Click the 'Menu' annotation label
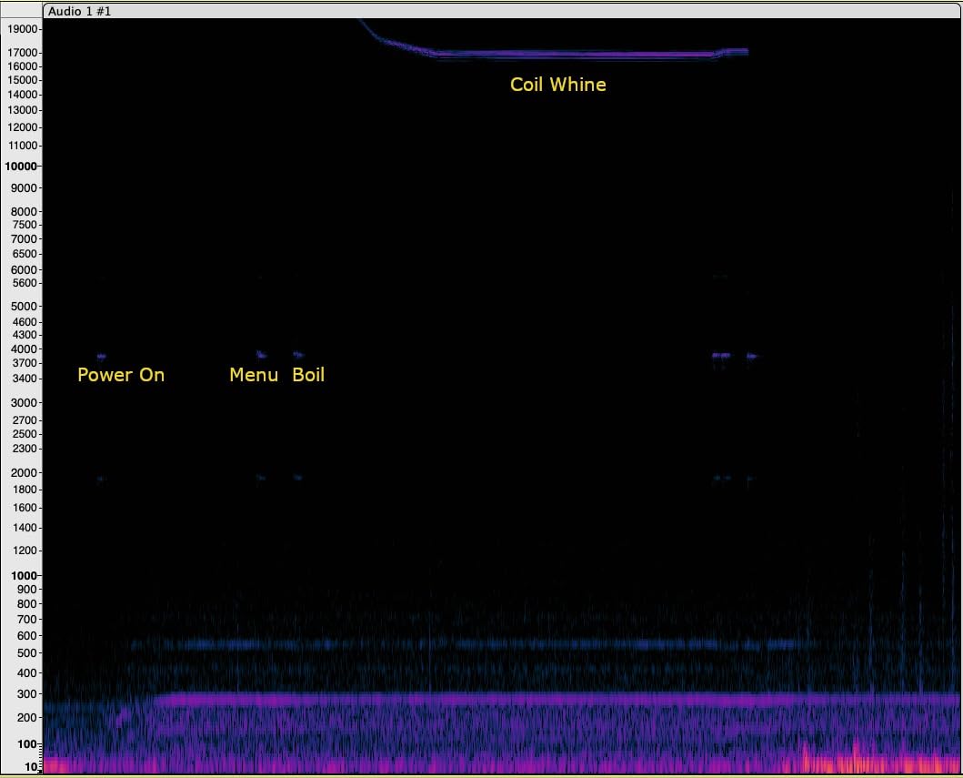 click(x=254, y=375)
